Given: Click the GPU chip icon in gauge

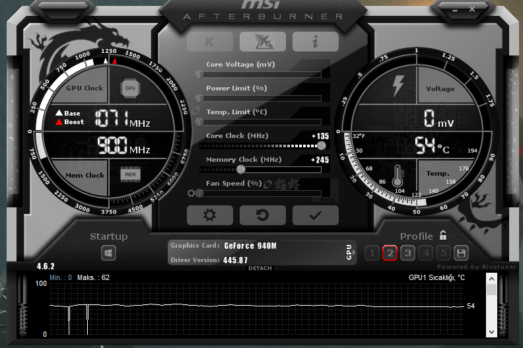Looking at the screenshot, I should pos(130,88).
